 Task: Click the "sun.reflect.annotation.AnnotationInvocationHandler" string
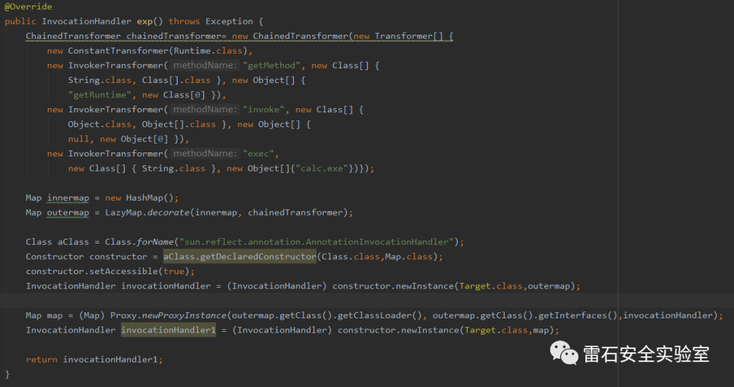tap(317, 242)
